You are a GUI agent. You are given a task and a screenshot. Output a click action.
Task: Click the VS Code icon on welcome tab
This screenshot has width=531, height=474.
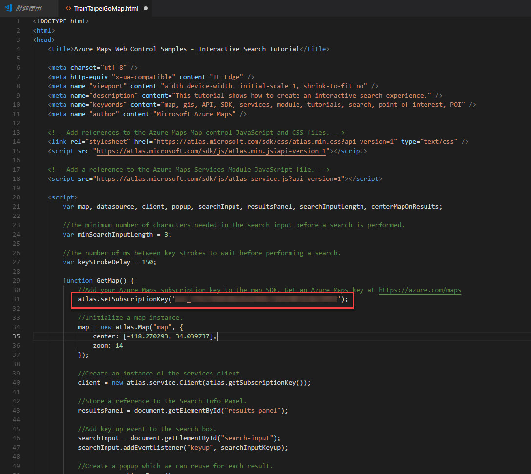click(x=9, y=8)
